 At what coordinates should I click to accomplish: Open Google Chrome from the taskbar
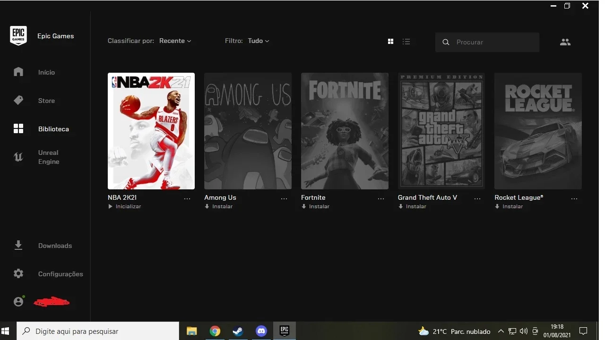pyautogui.click(x=215, y=331)
